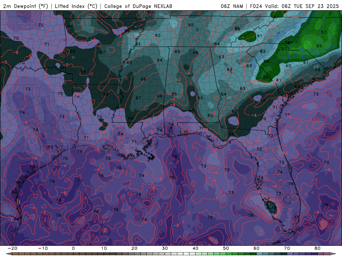Click the "College of DuPage NEXLAB" label
The image size is (342, 256).
(138, 6)
